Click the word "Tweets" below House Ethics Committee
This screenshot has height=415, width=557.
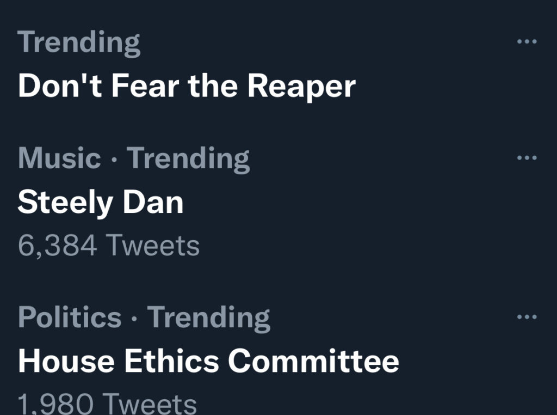(150, 404)
